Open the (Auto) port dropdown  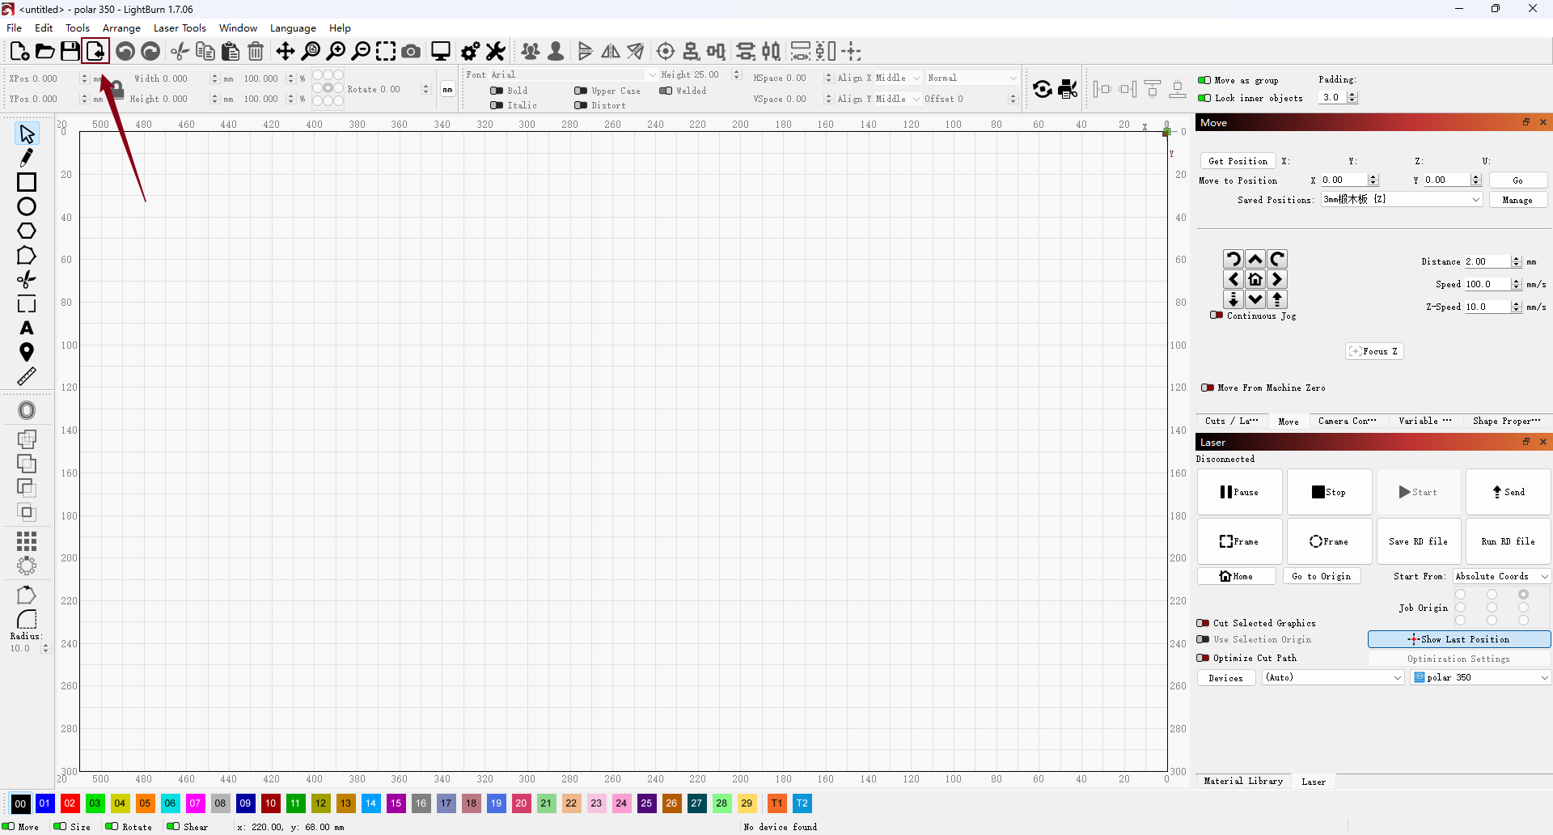pyautogui.click(x=1333, y=677)
